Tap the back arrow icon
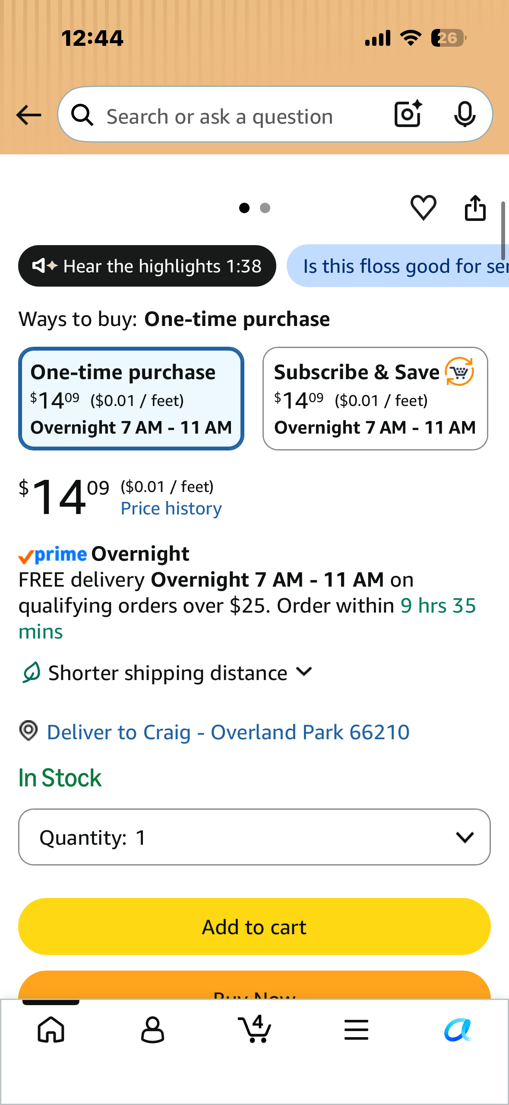The image size is (509, 1105). pyautogui.click(x=28, y=115)
